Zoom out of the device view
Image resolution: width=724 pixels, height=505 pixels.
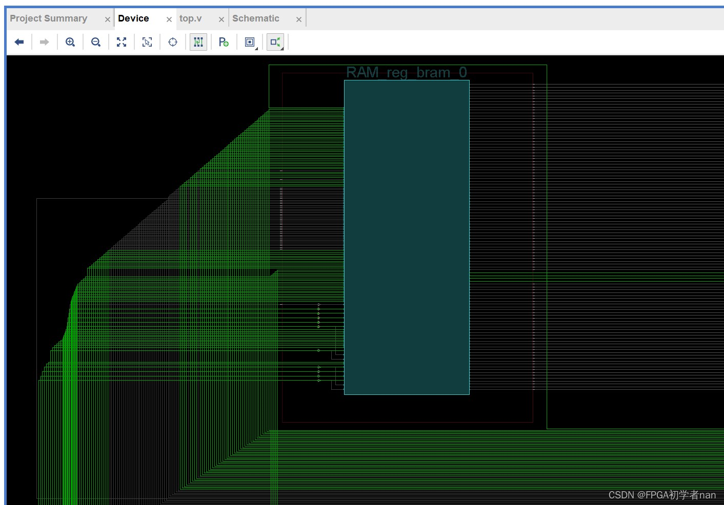95,42
